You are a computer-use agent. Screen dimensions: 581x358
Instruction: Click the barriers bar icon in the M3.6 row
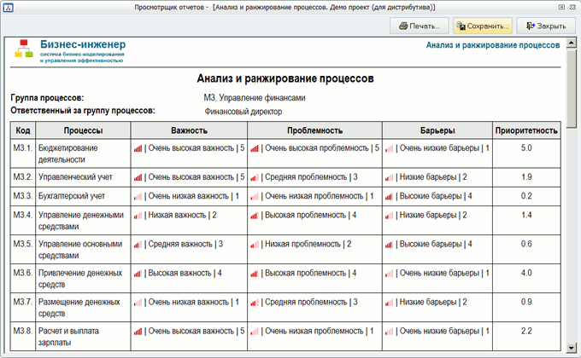pyautogui.click(x=389, y=274)
